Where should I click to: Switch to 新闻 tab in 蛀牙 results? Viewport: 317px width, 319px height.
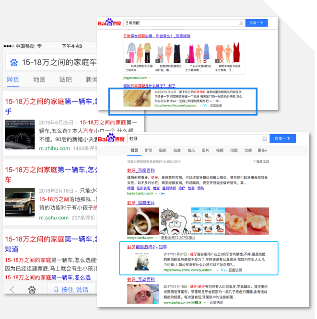(149, 150)
